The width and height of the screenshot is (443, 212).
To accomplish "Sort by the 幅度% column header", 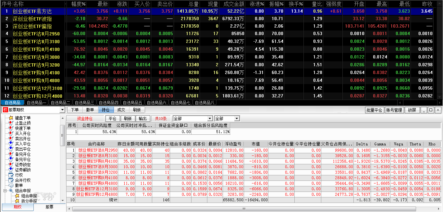I will pyautogui.click(x=77, y=4).
